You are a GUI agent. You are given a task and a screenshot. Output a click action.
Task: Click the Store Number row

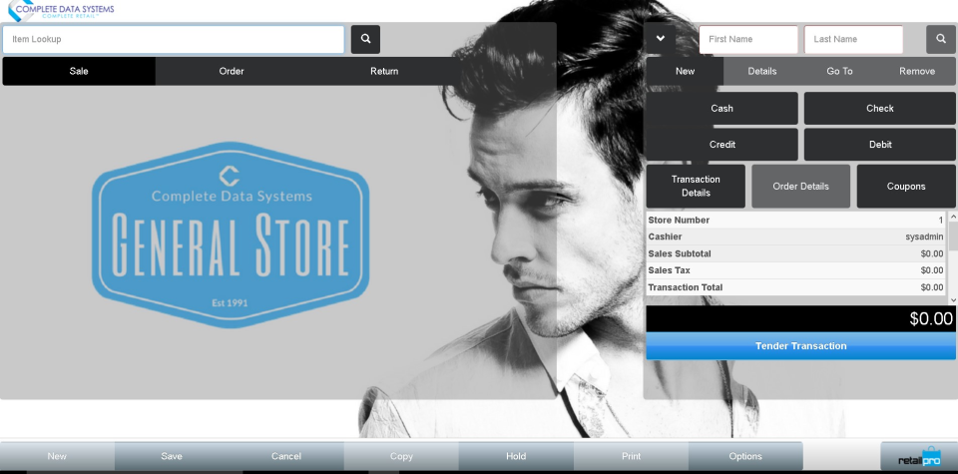tap(796, 220)
